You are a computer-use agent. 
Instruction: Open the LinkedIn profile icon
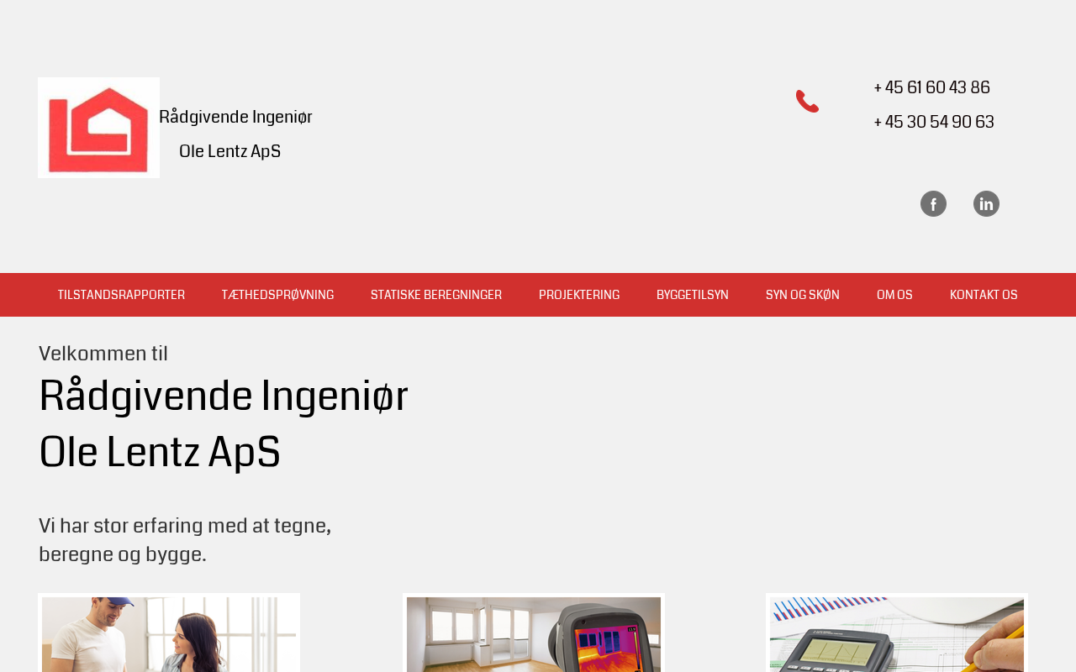tap(986, 204)
